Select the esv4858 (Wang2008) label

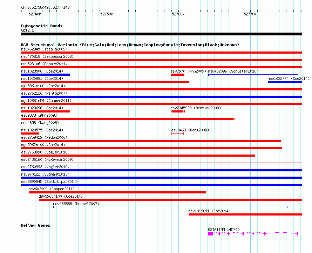pyautogui.click(x=40, y=123)
